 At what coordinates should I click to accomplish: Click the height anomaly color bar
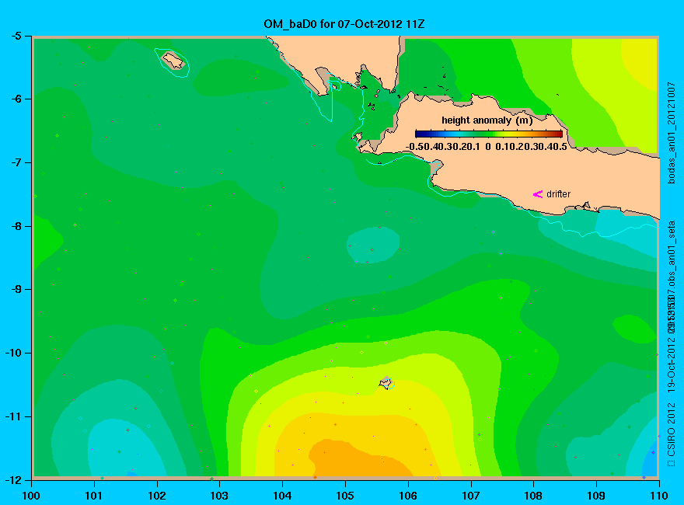[x=489, y=134]
